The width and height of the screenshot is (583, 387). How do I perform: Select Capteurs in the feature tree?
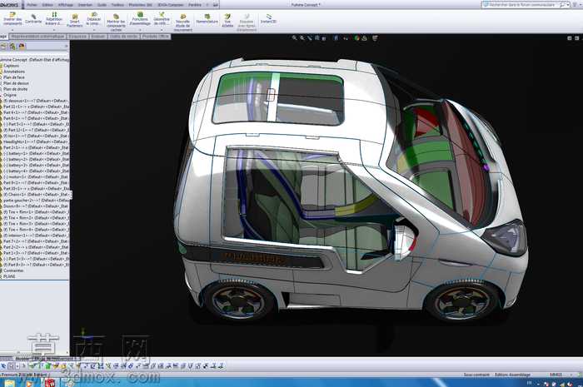pyautogui.click(x=11, y=66)
